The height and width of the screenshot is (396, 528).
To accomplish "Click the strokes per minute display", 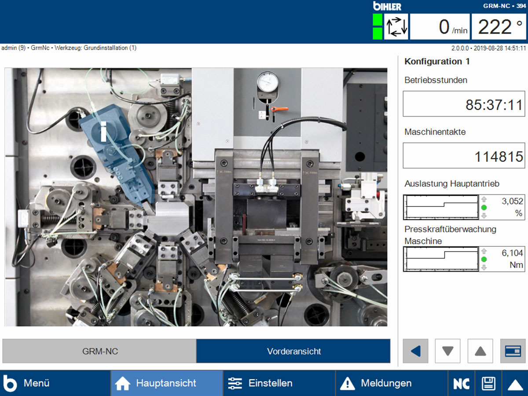I will pos(440,27).
